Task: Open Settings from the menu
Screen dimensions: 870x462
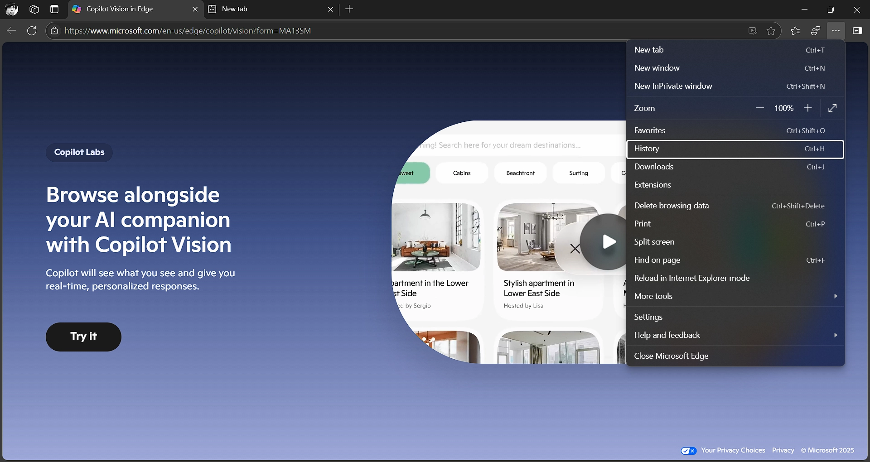Action: tap(735, 317)
